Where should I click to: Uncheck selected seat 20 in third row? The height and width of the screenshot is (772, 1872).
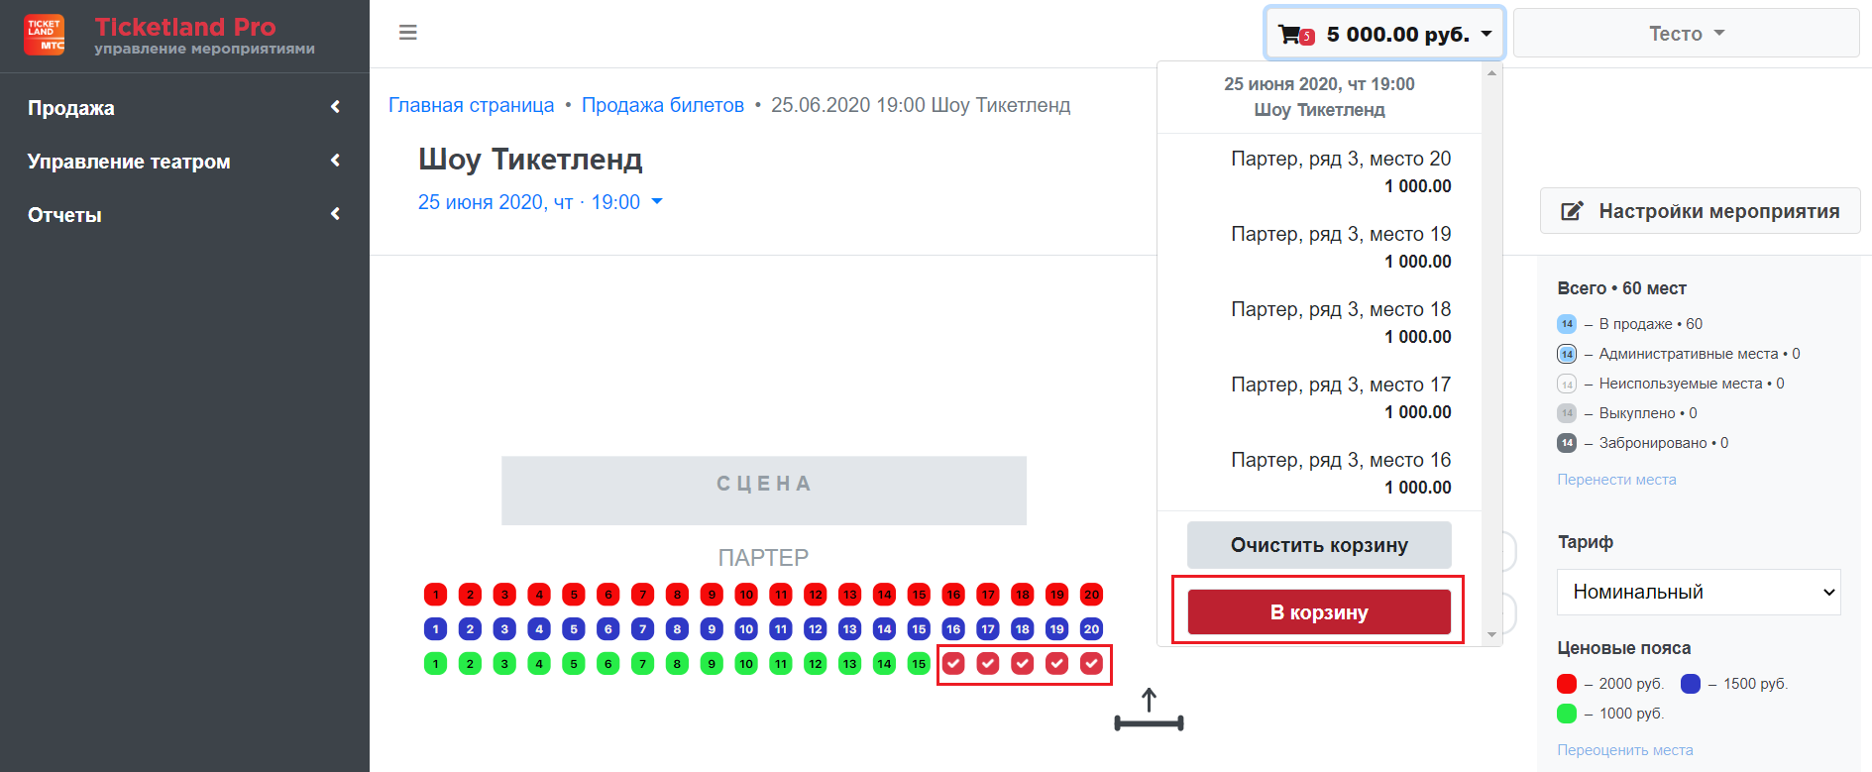point(1091,664)
